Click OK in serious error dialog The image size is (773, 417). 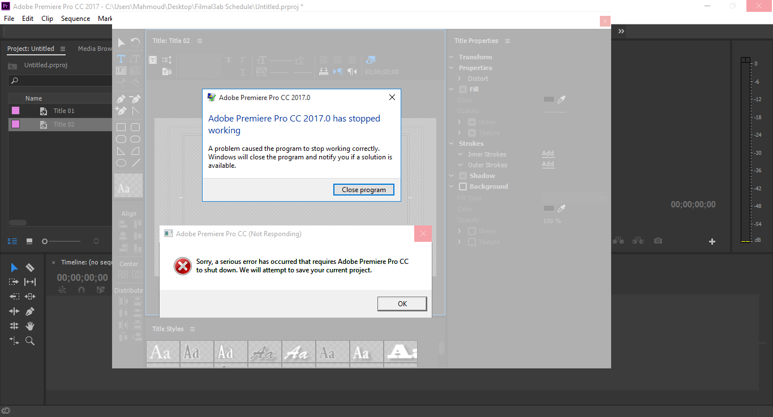pyautogui.click(x=402, y=303)
